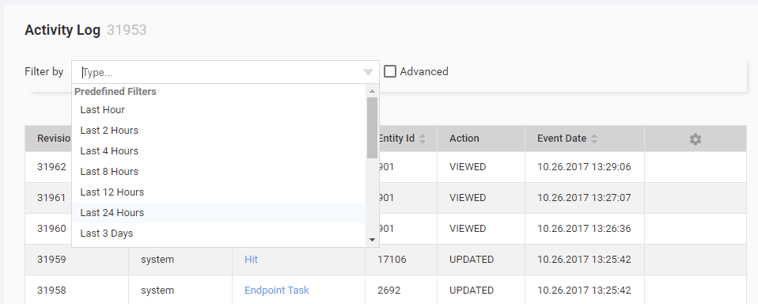Select Last 2 Hours filter

click(218, 131)
